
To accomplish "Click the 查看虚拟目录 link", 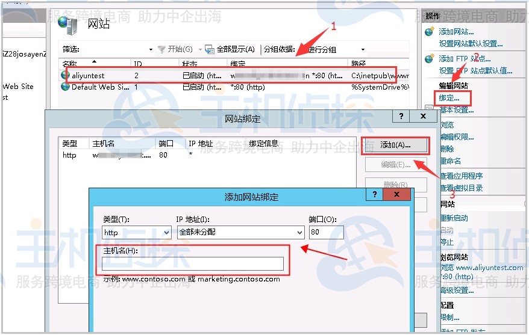I will (461, 188).
